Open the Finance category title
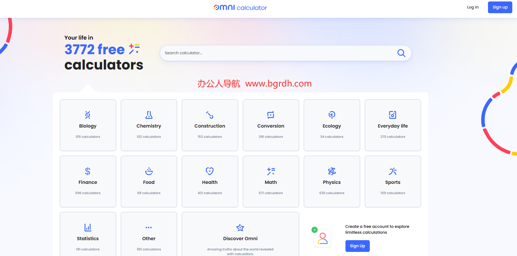 [x=88, y=182]
